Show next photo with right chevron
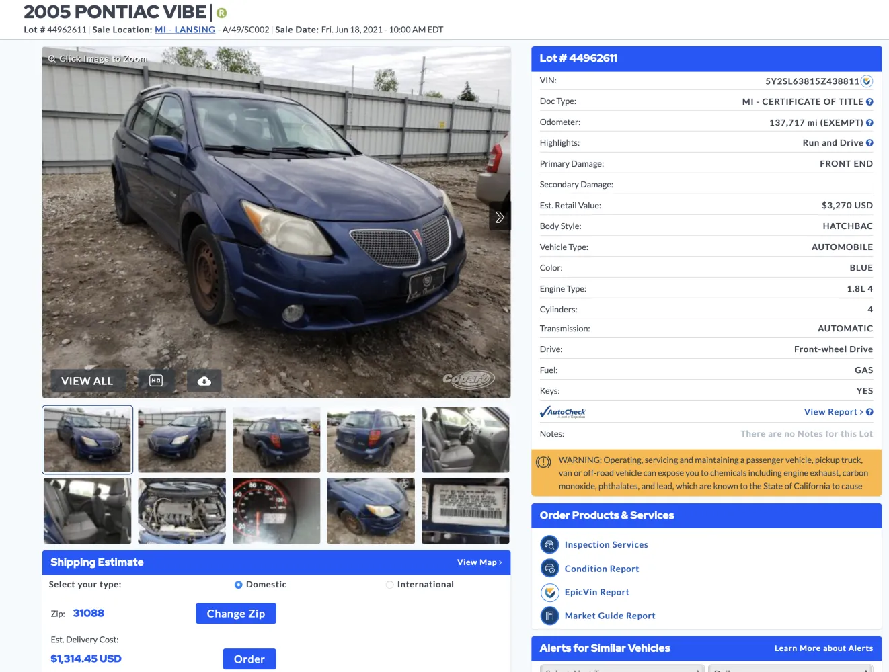 (x=500, y=217)
